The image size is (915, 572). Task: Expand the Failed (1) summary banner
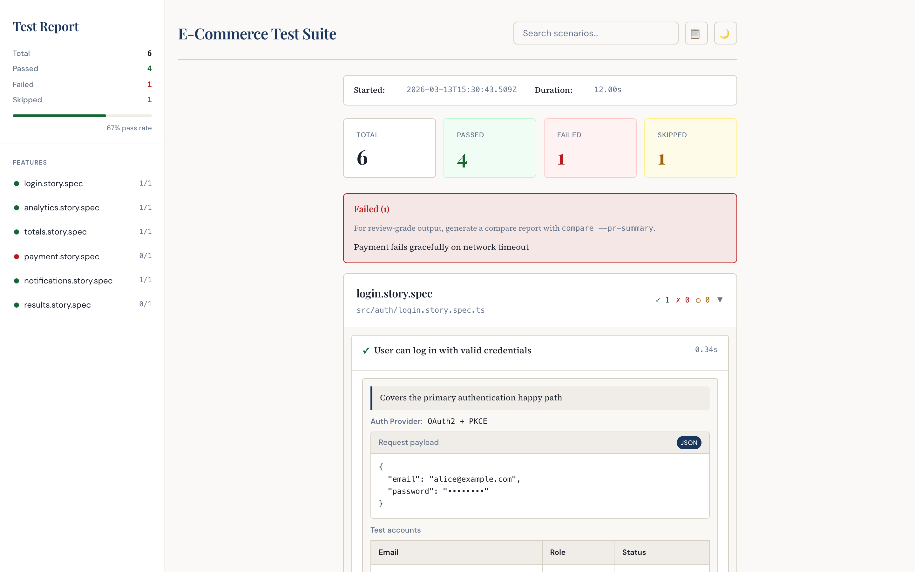click(x=371, y=209)
